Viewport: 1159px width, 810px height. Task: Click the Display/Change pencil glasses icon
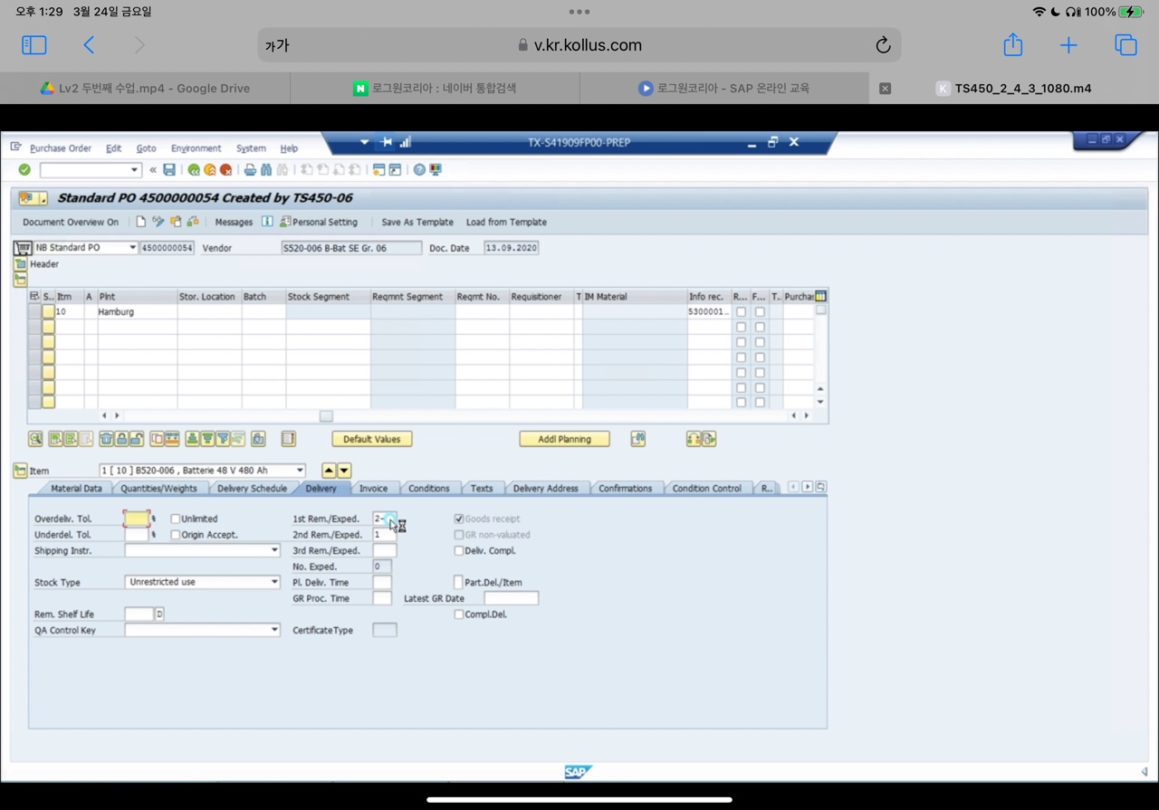(x=158, y=222)
